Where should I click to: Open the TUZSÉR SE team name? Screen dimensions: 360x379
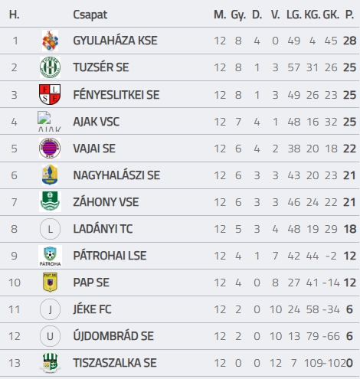click(x=101, y=67)
